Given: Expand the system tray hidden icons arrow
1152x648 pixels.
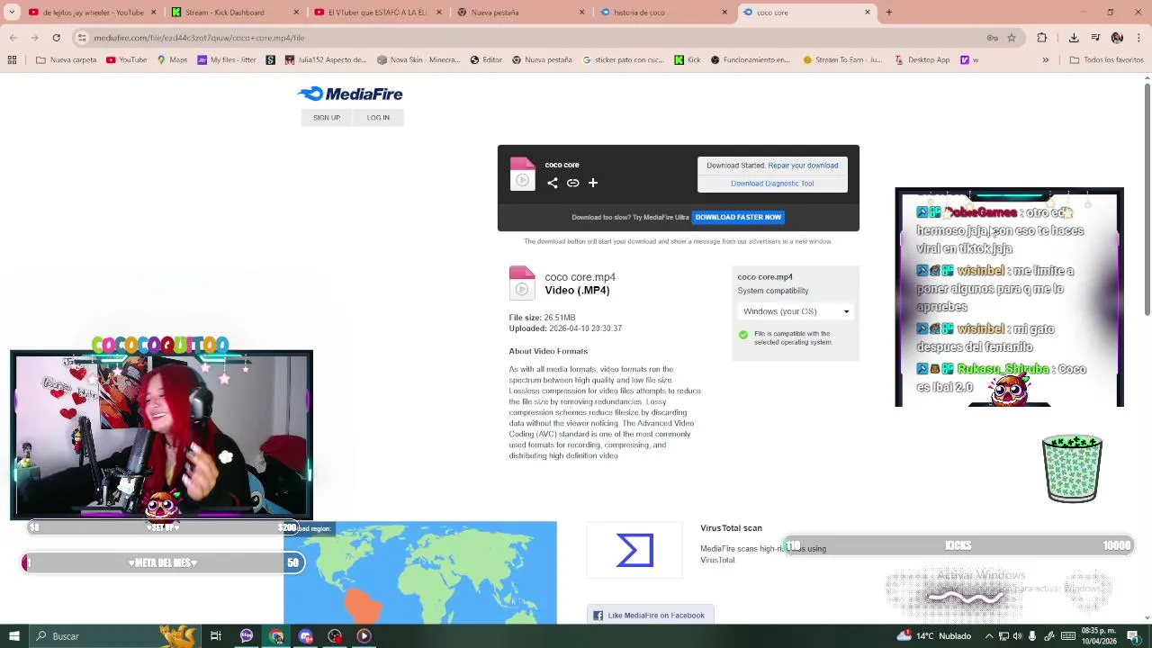Looking at the screenshot, I should coord(990,636).
